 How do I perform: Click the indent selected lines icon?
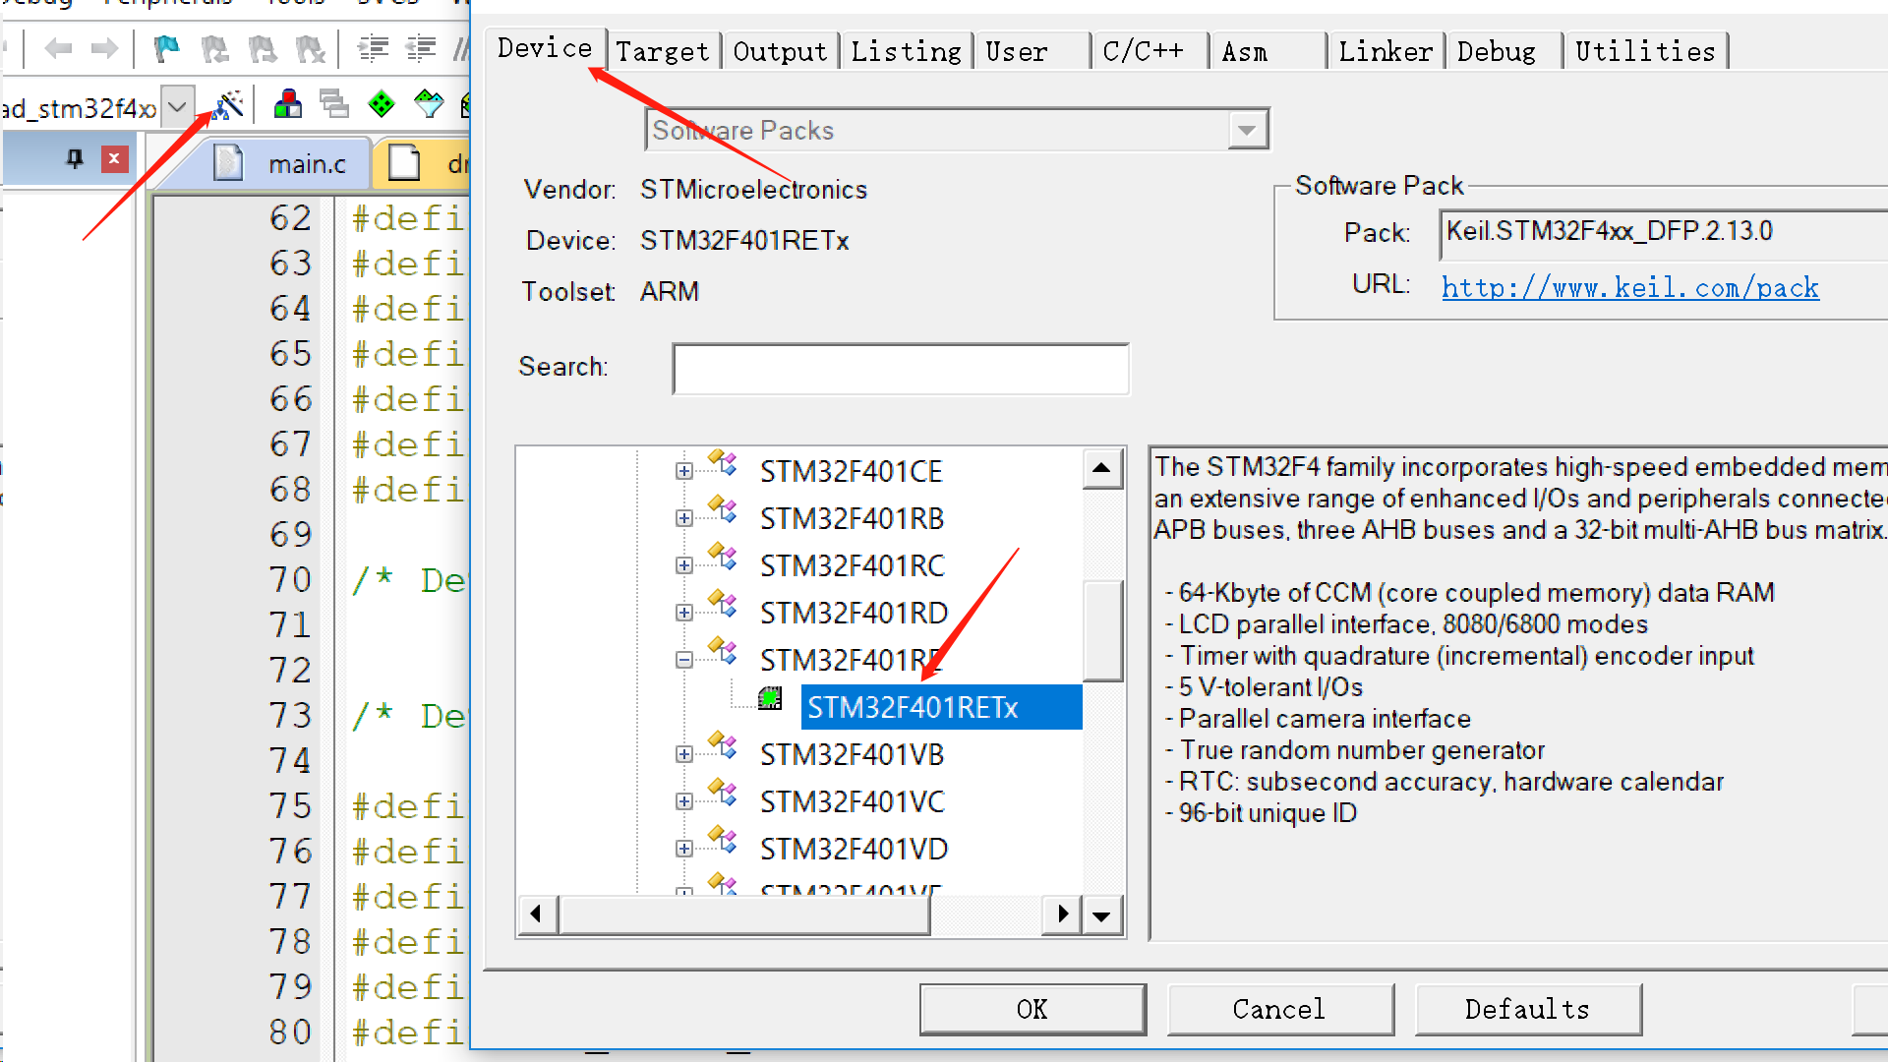click(373, 48)
